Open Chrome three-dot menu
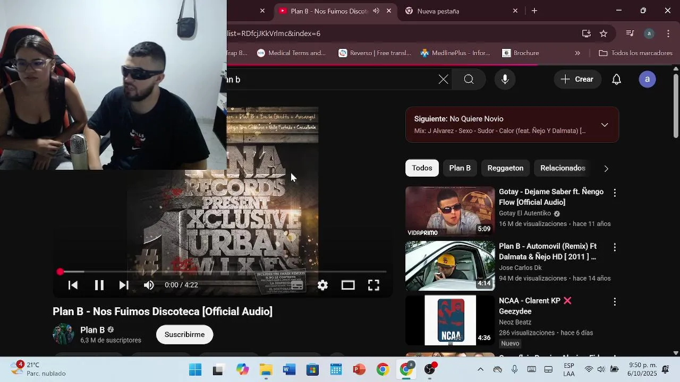680x382 pixels. [668, 33]
